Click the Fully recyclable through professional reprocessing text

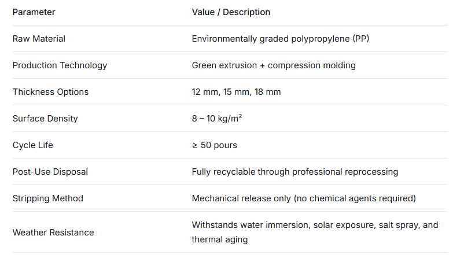[295, 172]
